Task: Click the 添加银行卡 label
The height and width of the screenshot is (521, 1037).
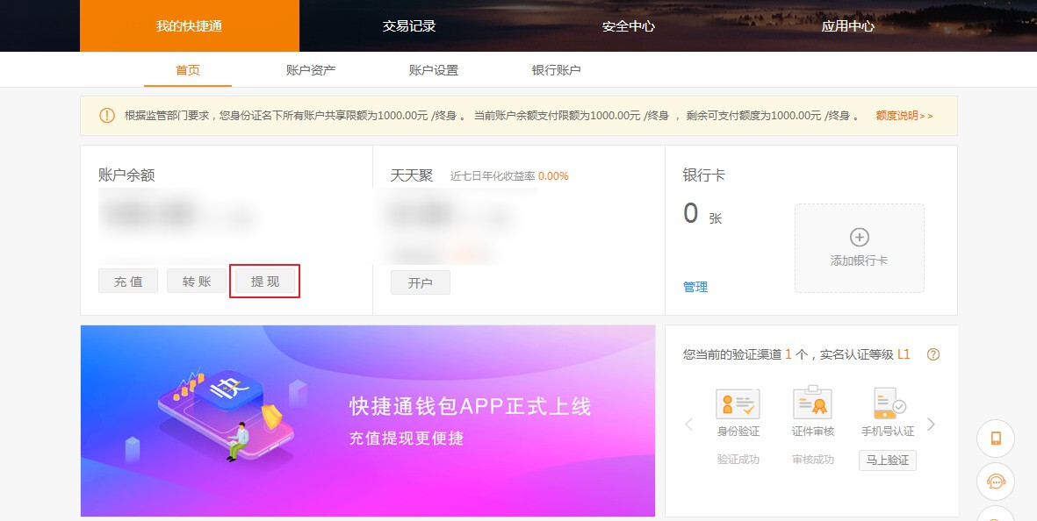Action: click(x=859, y=260)
